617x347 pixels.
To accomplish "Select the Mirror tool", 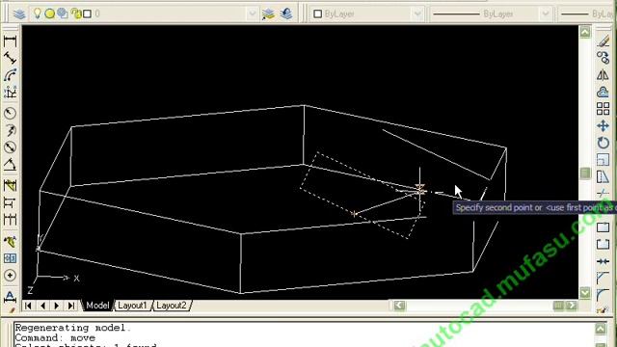I will [603, 75].
